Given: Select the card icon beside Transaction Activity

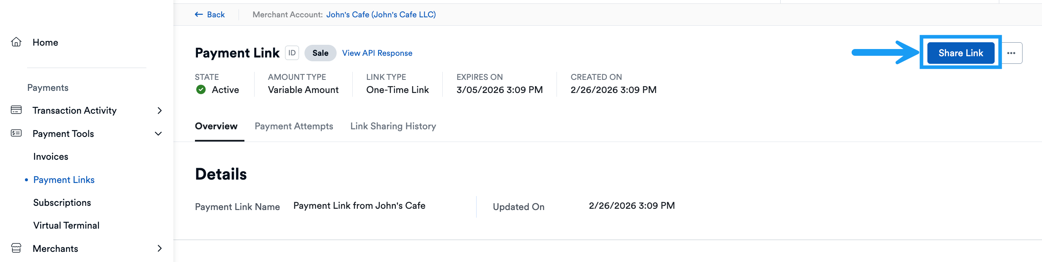Looking at the screenshot, I should (16, 110).
